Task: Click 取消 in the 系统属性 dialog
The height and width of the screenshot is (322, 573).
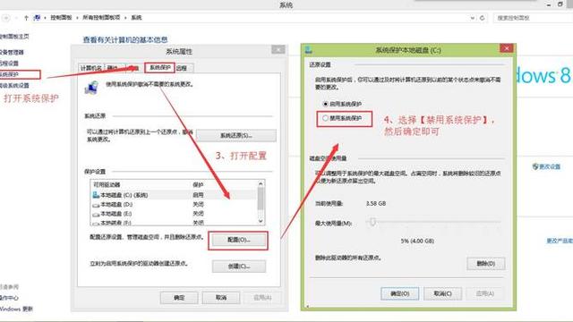Action: point(221,298)
